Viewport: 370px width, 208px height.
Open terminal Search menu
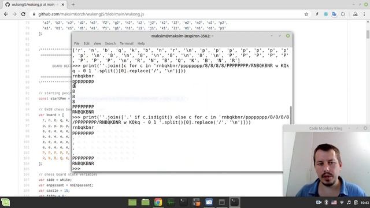110,43
